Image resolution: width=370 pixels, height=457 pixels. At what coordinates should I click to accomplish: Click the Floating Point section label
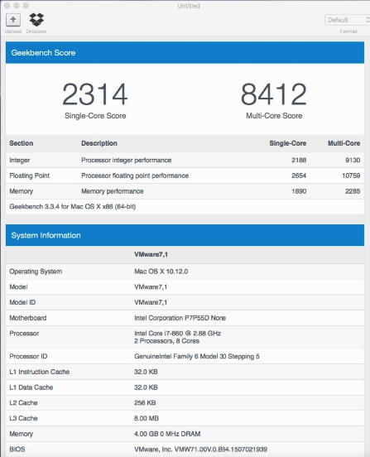30,176
